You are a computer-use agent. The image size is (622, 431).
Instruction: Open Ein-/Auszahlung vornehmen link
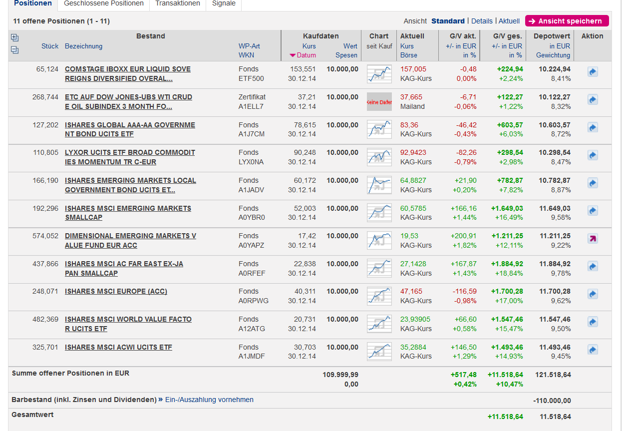(209, 400)
